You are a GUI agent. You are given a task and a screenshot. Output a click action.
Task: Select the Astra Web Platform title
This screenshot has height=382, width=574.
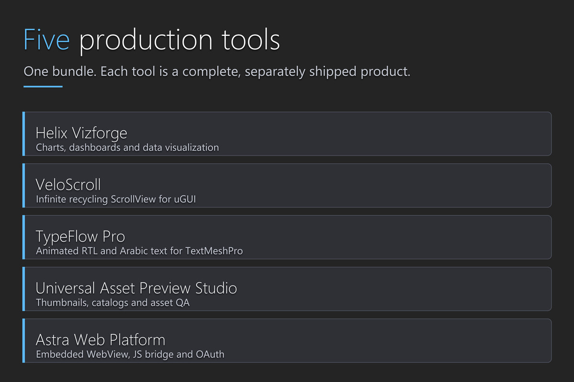(x=100, y=340)
